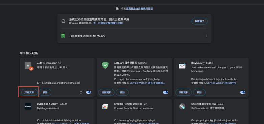Open 詳細資料 for Auto ID Increaser
264x124 pixels.
(x=29, y=92)
